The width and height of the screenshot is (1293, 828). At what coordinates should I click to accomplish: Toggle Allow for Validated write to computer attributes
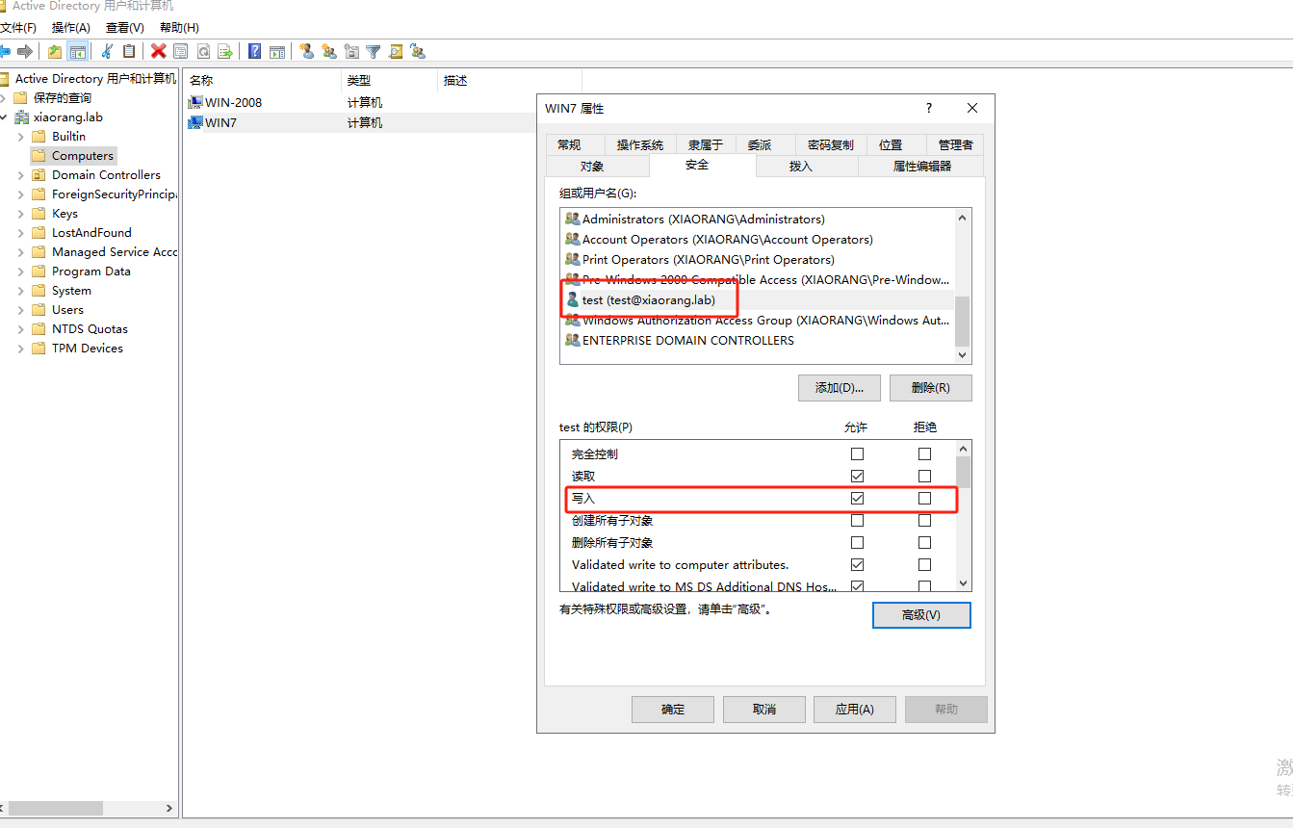pyautogui.click(x=857, y=564)
